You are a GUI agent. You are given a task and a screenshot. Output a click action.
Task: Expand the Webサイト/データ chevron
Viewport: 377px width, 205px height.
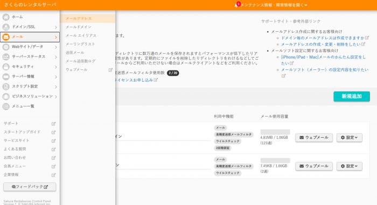point(55,47)
